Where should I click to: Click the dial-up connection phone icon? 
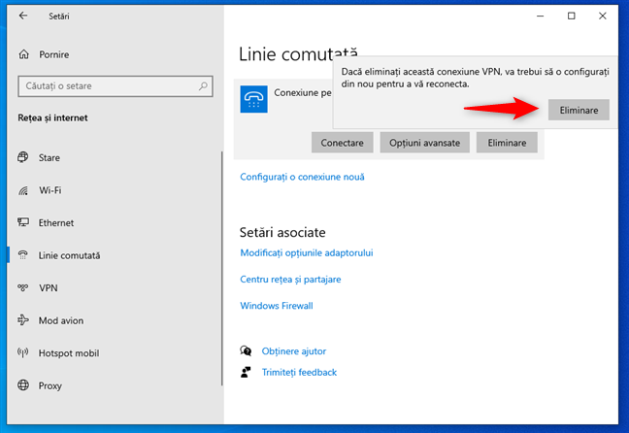tap(253, 99)
